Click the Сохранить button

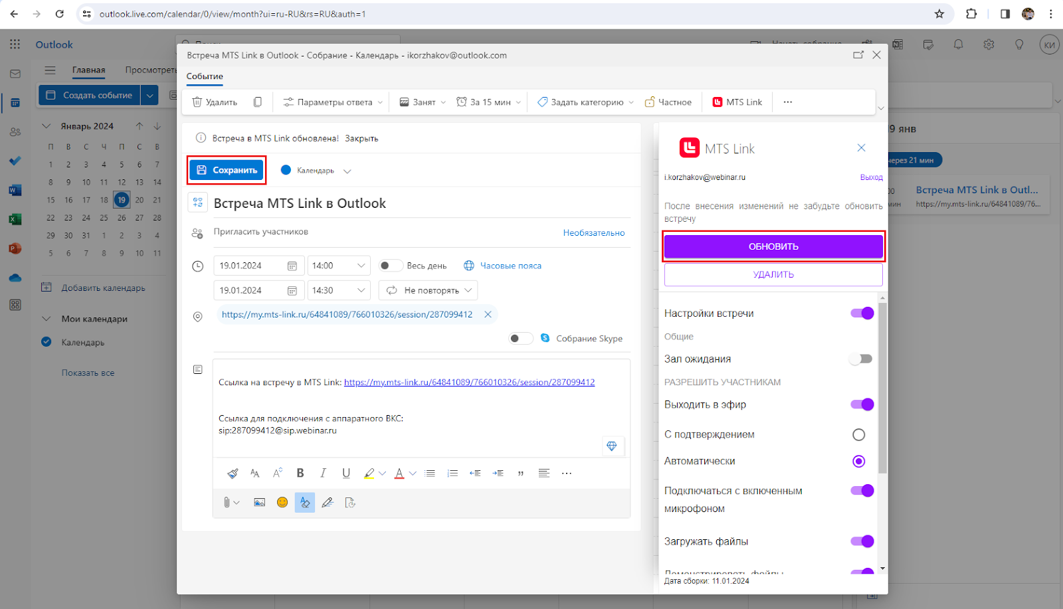(x=227, y=171)
